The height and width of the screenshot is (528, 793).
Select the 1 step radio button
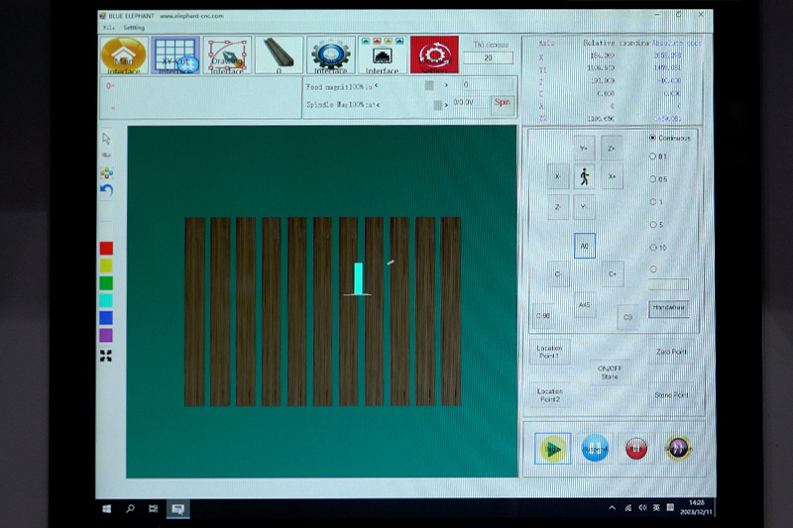point(653,202)
